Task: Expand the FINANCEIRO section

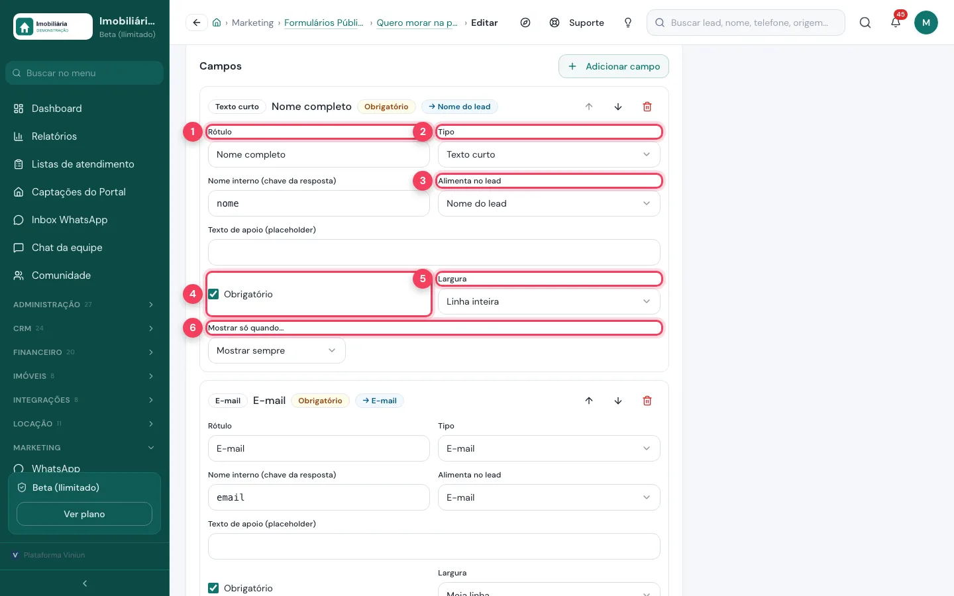Action: (85, 352)
